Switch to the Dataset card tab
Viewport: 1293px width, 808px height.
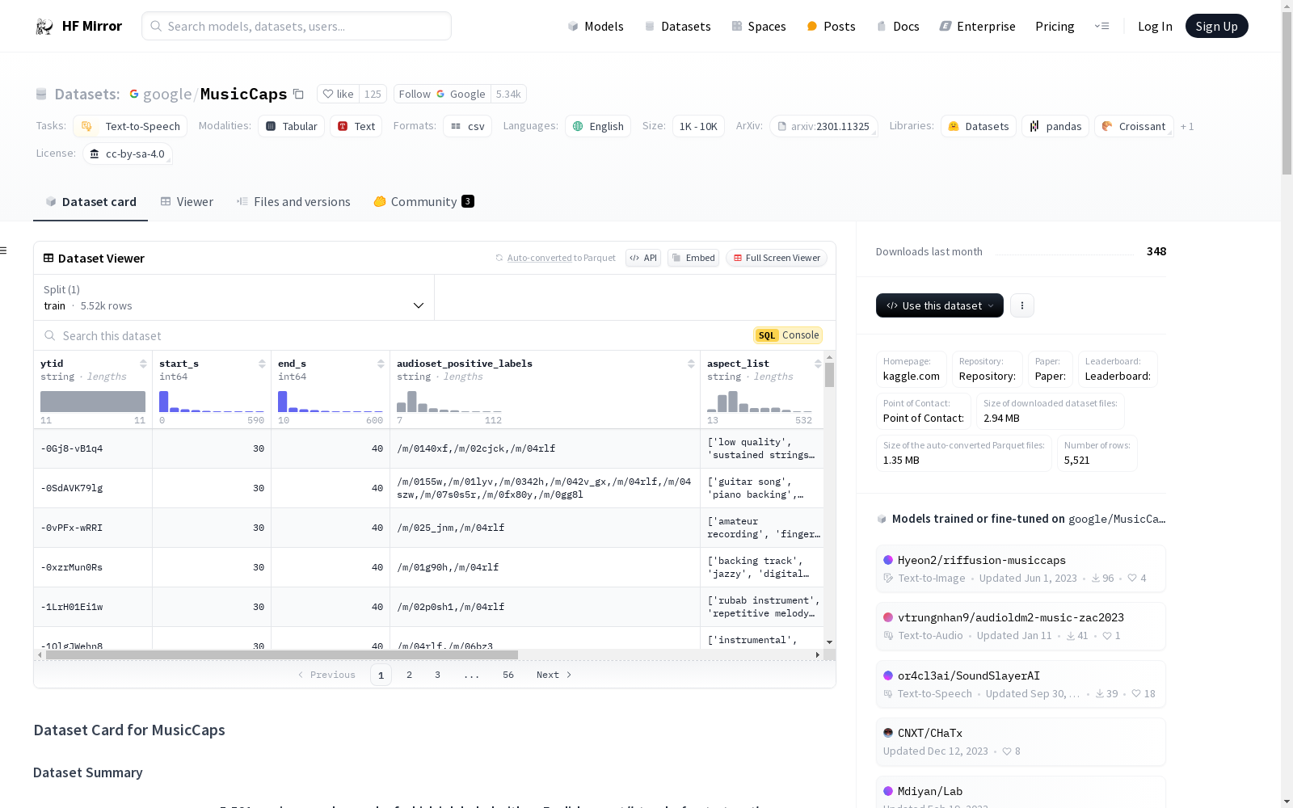pos(91,202)
